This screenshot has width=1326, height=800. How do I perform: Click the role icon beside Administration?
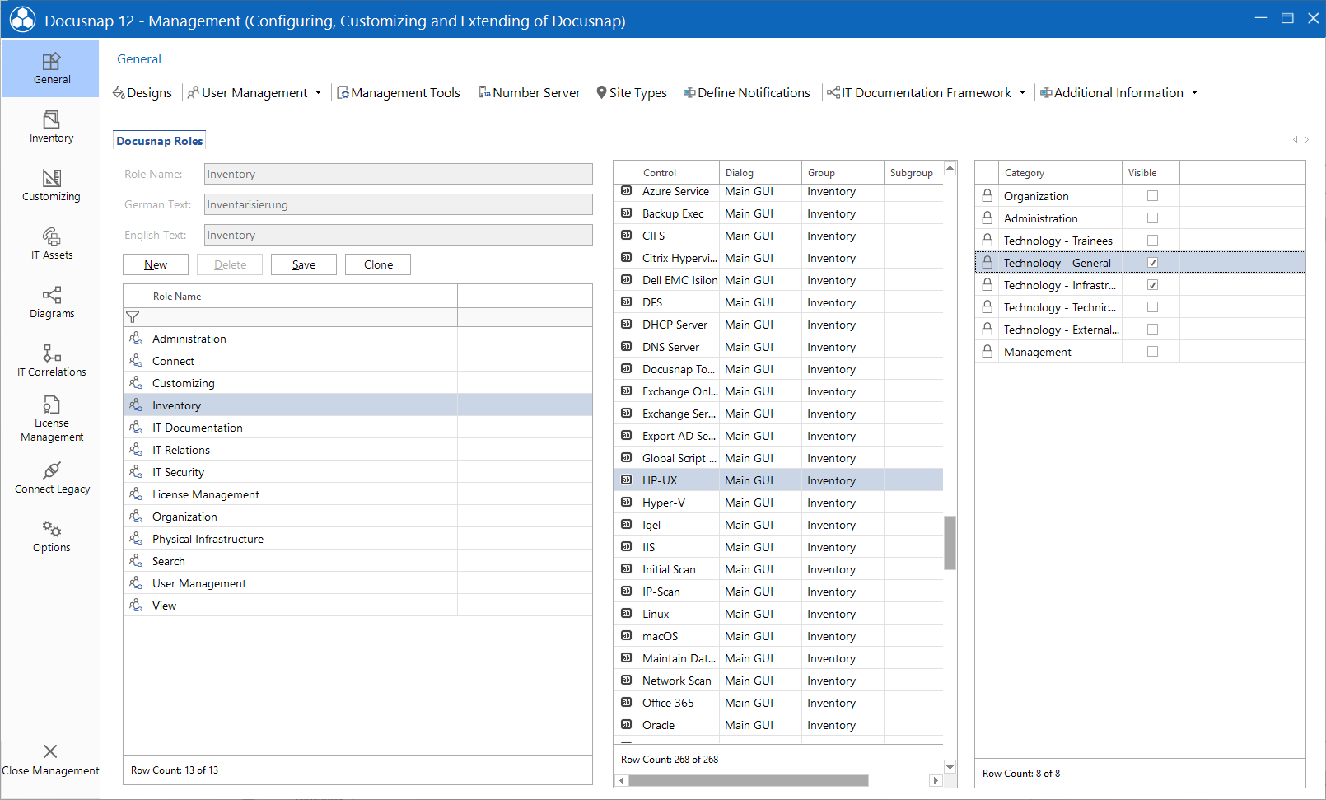(x=136, y=339)
